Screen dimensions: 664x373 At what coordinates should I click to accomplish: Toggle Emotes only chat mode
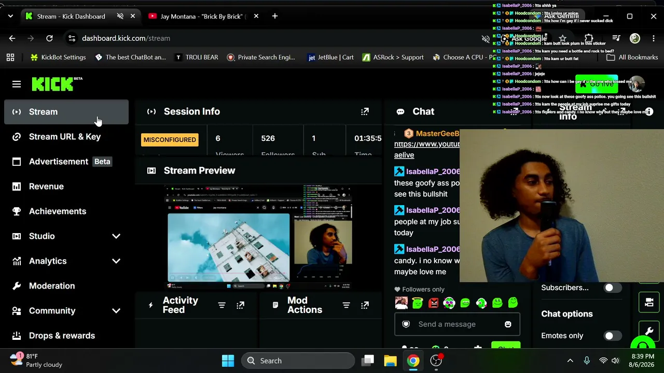pos(612,336)
